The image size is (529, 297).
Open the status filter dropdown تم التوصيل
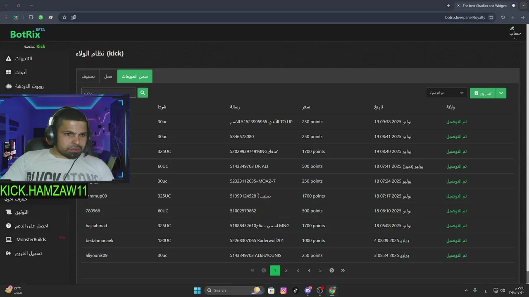pos(447,93)
